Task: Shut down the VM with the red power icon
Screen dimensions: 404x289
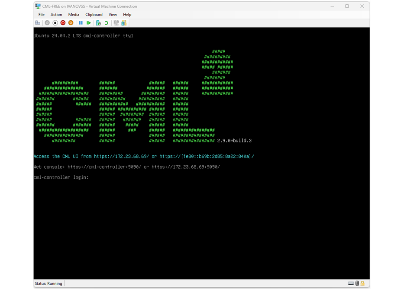Action: click(63, 23)
